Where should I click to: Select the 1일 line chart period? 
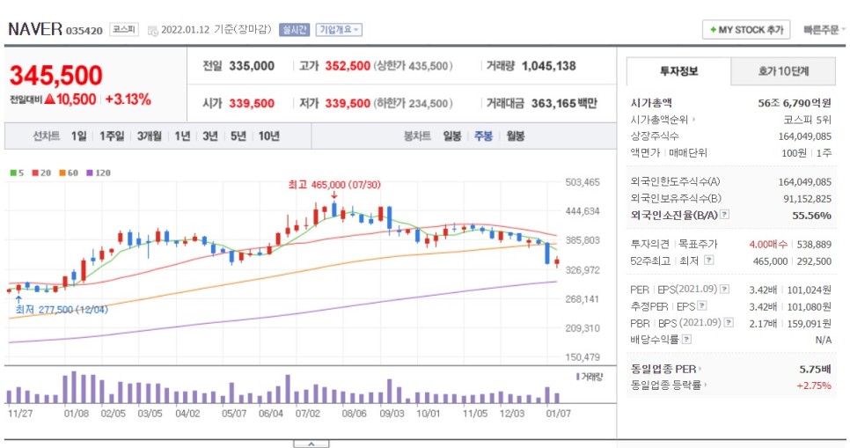tap(78, 136)
